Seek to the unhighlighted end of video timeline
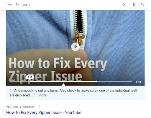This screenshot has width=151, height=118. 114,81
